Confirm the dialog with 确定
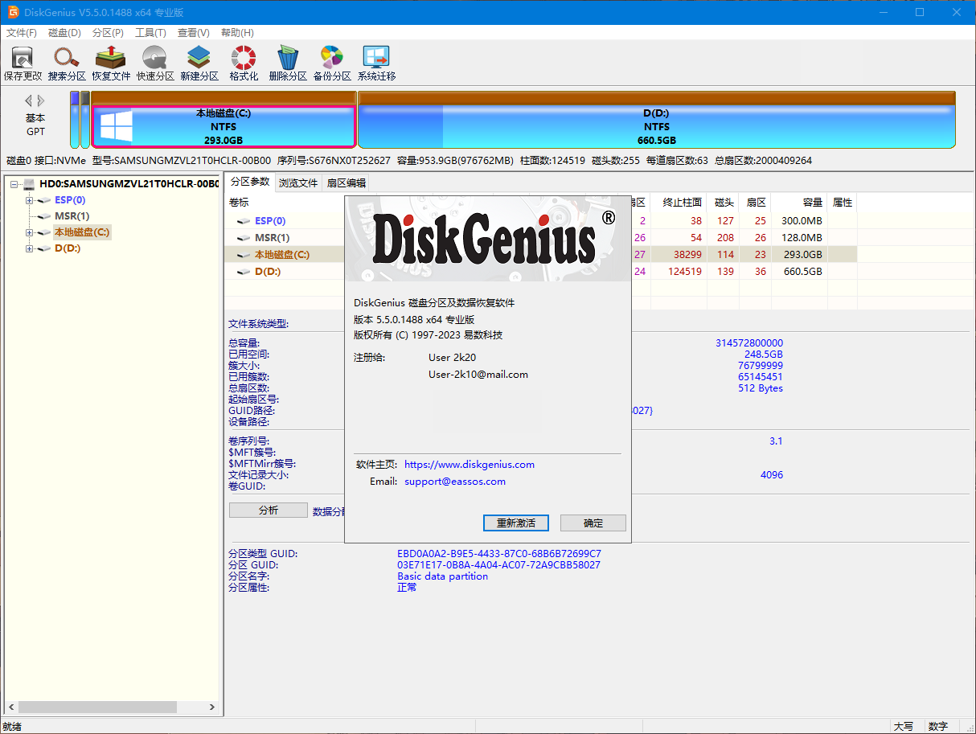 coord(593,523)
